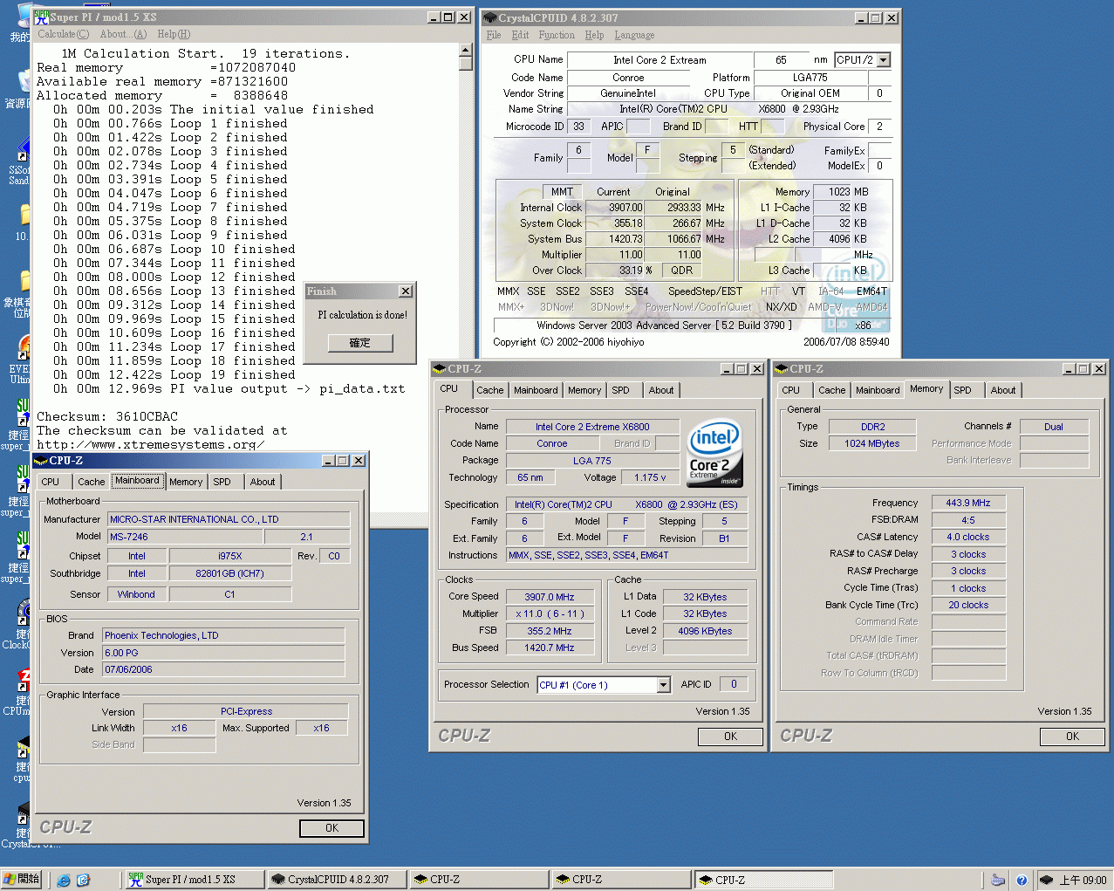Click the Voltage value 1.175 v

point(650,477)
